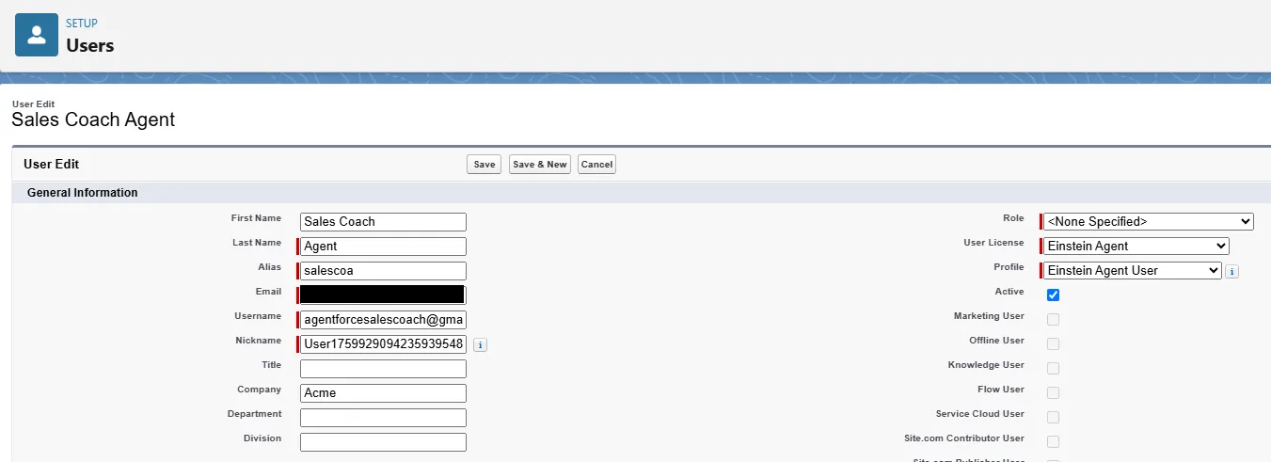Enable the Flow User checkbox
This screenshot has width=1271, height=462.
pyautogui.click(x=1053, y=393)
